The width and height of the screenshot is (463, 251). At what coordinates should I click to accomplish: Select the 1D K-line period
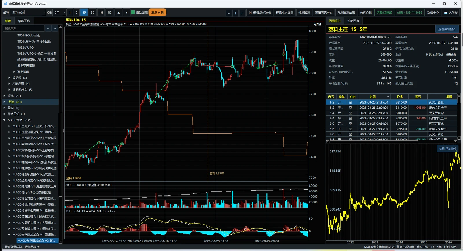click(109, 12)
